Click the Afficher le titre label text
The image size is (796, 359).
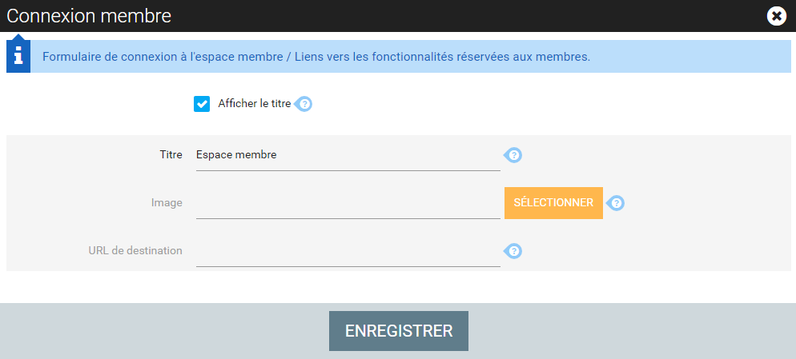click(x=255, y=104)
